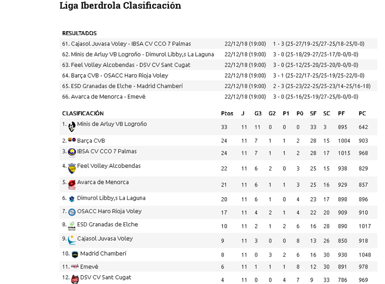Select the Barça CVB - OSACC Haro match
Image resolution: width=385 pixels, height=284 pixels.
click(115, 75)
